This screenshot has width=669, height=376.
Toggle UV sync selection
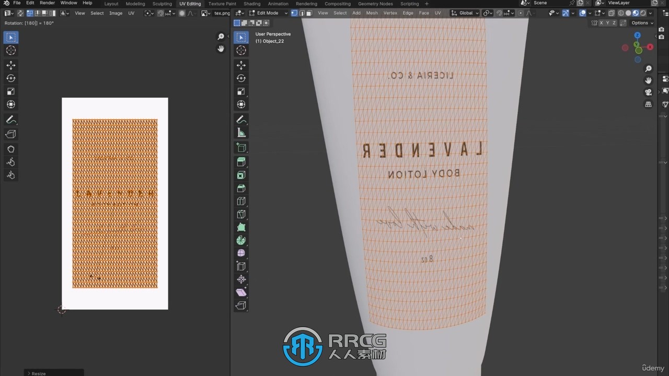pyautogui.click(x=20, y=13)
